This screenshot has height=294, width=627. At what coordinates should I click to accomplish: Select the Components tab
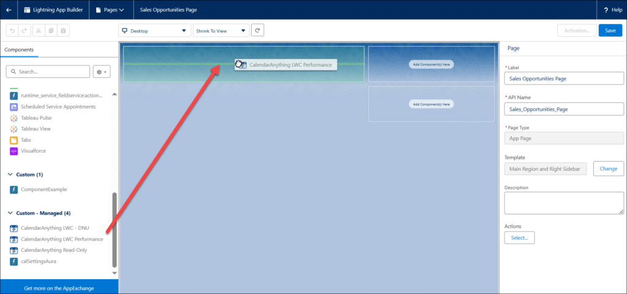19,50
